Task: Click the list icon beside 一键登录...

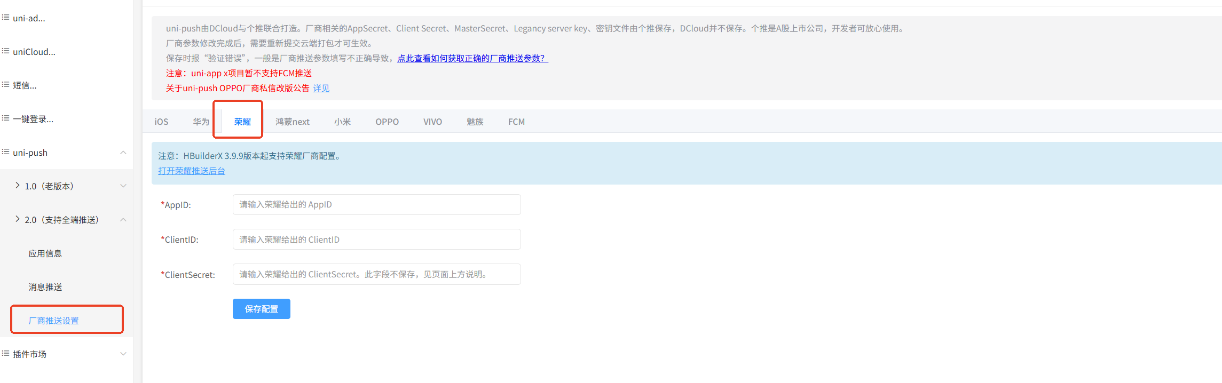Action: click(x=5, y=118)
